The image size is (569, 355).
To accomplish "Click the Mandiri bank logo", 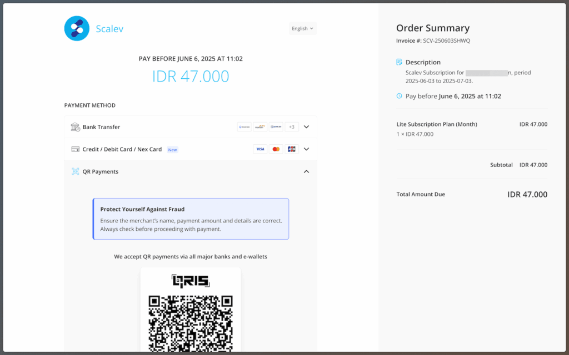I will pos(260,127).
